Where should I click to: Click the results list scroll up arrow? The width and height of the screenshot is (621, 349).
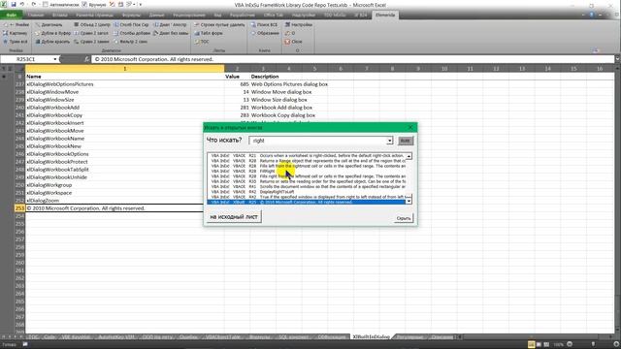tap(409, 156)
